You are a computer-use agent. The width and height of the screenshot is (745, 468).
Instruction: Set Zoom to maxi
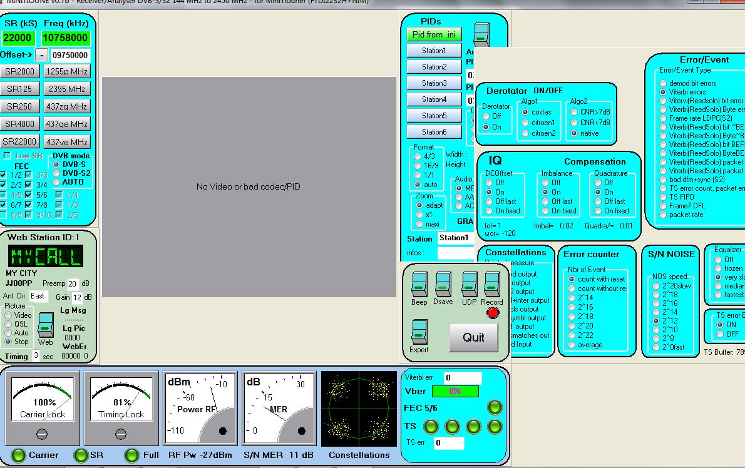pyautogui.click(x=419, y=224)
